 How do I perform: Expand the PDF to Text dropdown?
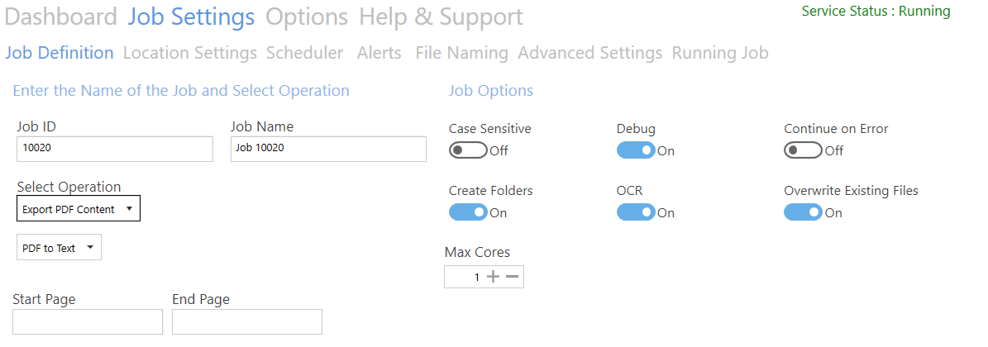[x=59, y=248]
